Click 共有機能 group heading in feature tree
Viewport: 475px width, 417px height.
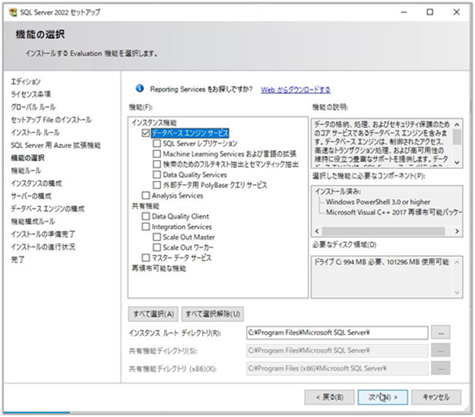(145, 206)
